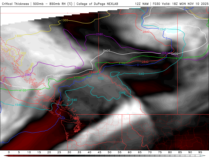Screen dimensions: 209x157
Task: Click the 'F030' forecast hour label
Action: pyautogui.click(x=156, y=4)
